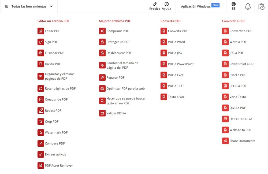Open the clipboard icon in the top bar

pyautogui.click(x=261, y=6)
